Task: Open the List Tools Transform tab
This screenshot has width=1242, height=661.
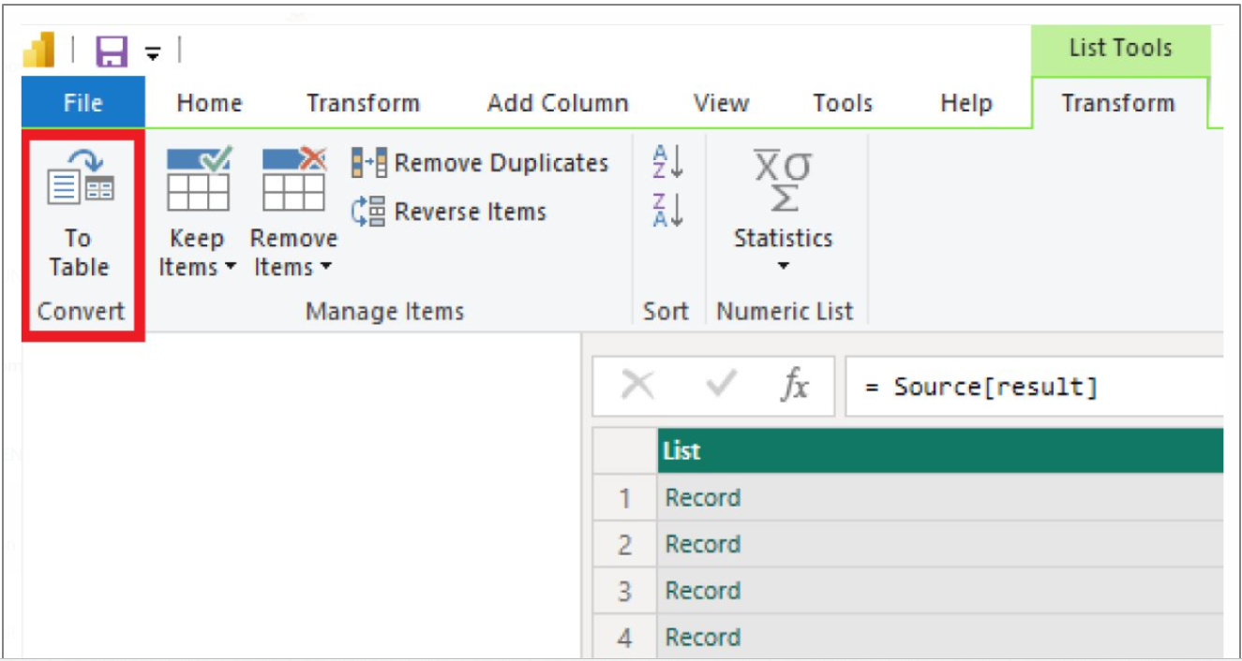Action: (1117, 103)
